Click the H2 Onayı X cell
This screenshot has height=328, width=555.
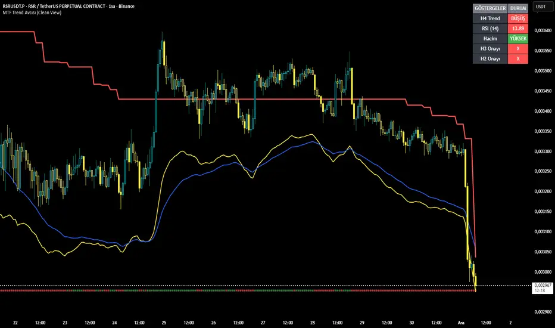pyautogui.click(x=518, y=59)
